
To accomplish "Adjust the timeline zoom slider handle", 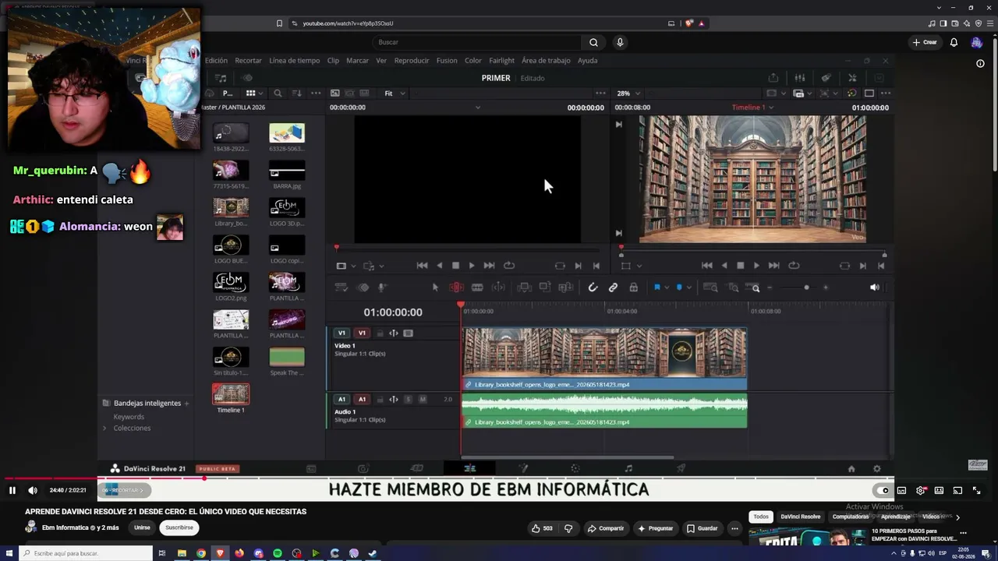I will click(806, 288).
